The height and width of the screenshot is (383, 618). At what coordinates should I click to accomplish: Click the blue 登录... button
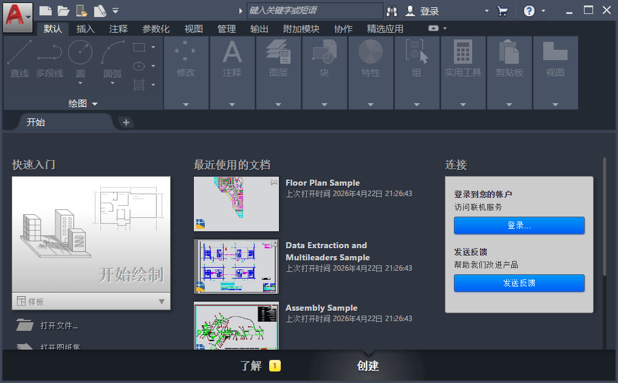[519, 226]
